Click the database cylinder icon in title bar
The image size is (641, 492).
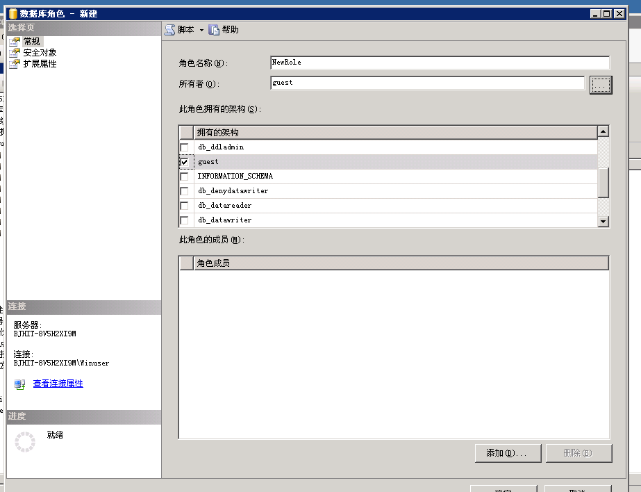(x=13, y=13)
